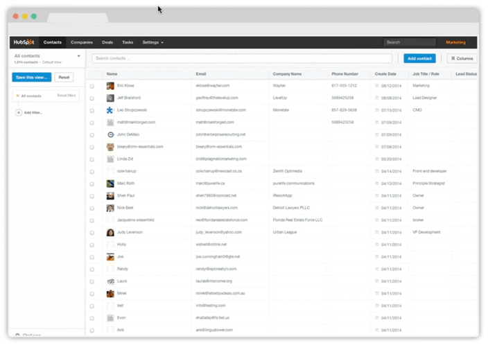Viewport: 488px width, 345px height.
Task: Select Linda Zid's row checkbox
Action: tap(91, 159)
